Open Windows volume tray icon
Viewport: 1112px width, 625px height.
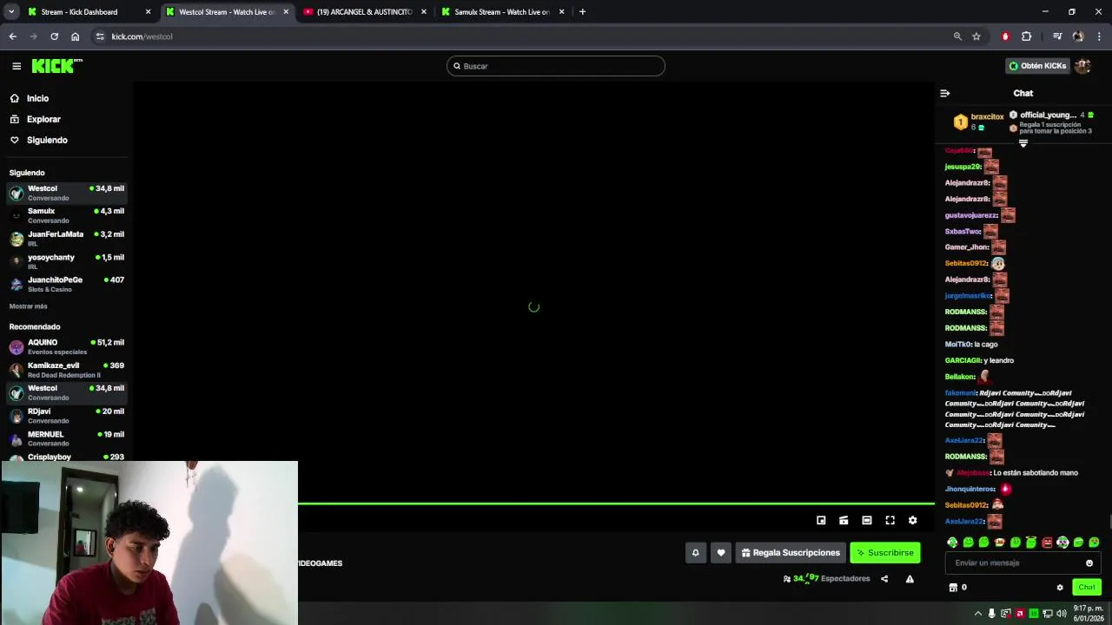pos(1062,614)
